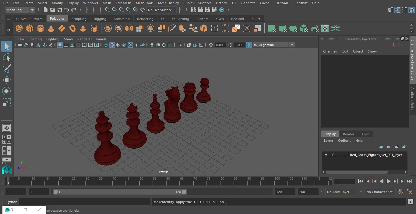Viewport: 416px width, 214px height.
Task: Click the layer list horizontal scrollbar
Action: [x=357, y=172]
